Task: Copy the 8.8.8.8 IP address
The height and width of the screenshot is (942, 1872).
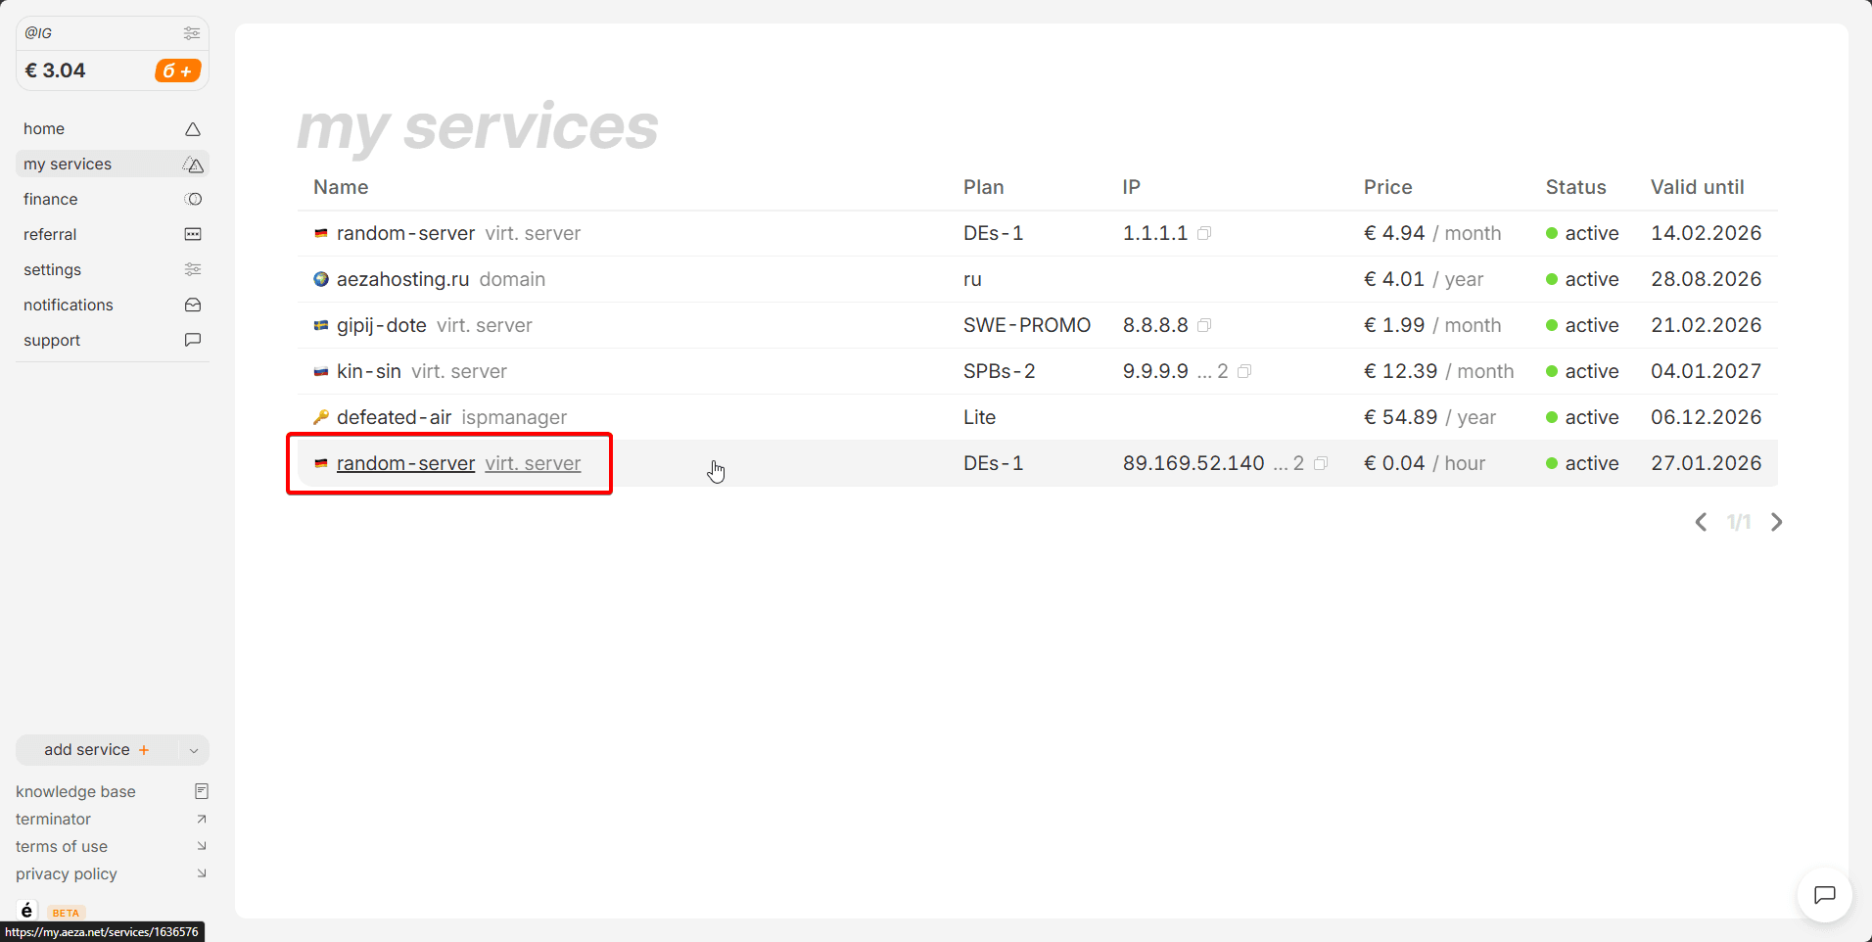Action: pos(1204,325)
